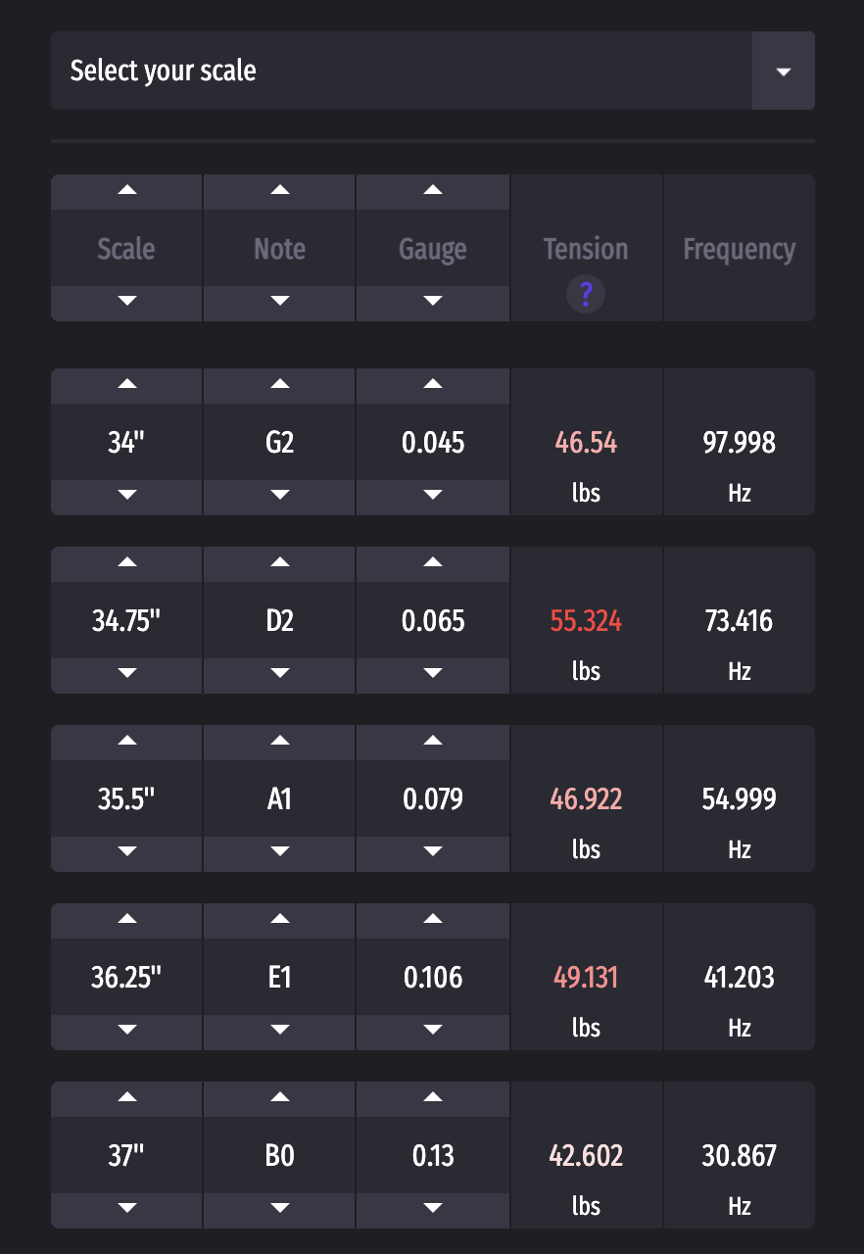Increase the 0.13 gauge value
Screen dimensions: 864x1254
(433, 1098)
